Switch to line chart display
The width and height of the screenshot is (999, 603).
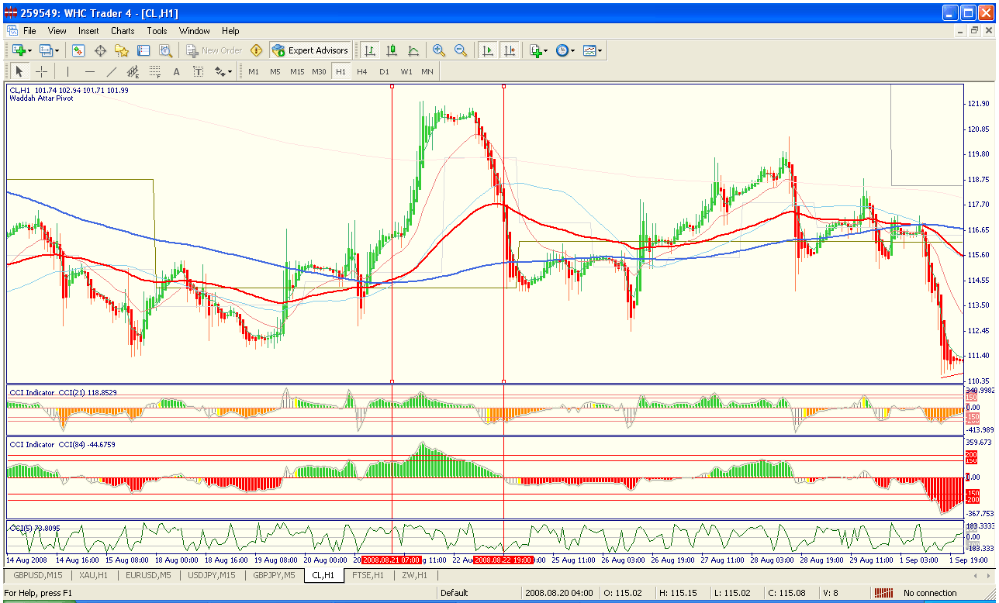[413, 50]
